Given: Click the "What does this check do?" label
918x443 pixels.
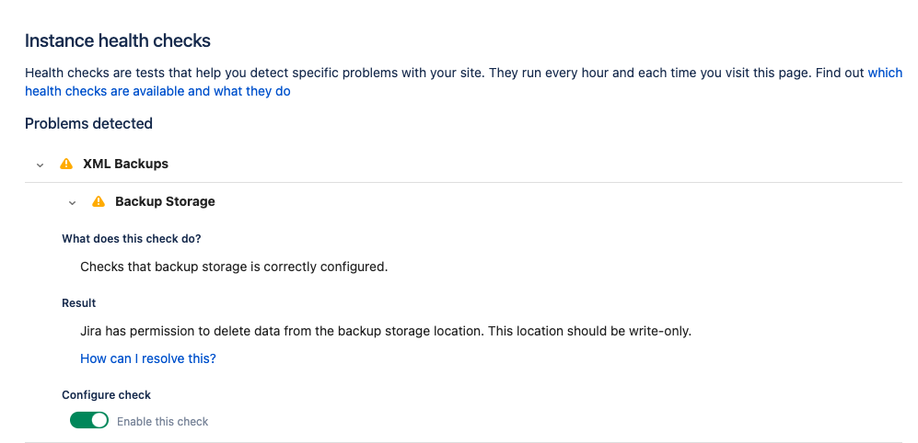Looking at the screenshot, I should (132, 239).
